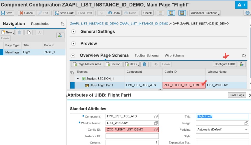This screenshot has height=145, width=251.
Task: Switch to the Repositories tab
Action: point(40,24)
